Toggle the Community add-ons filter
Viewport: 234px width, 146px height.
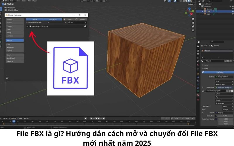(53, 19)
